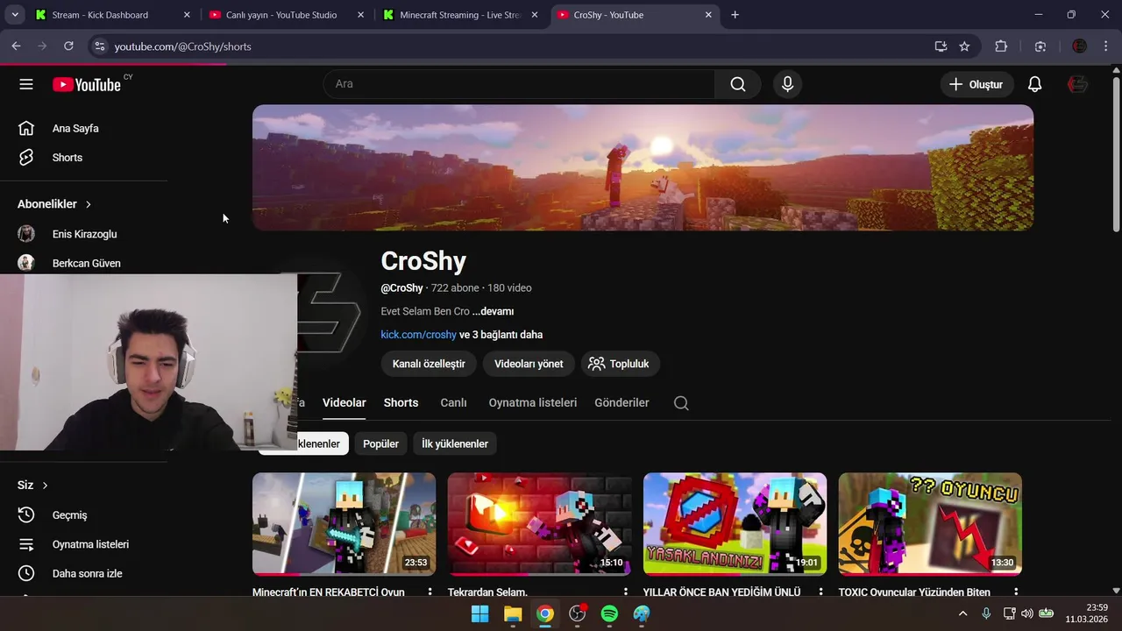Image resolution: width=1122 pixels, height=631 pixels.
Task: Open a new browser tab
Action: [735, 15]
